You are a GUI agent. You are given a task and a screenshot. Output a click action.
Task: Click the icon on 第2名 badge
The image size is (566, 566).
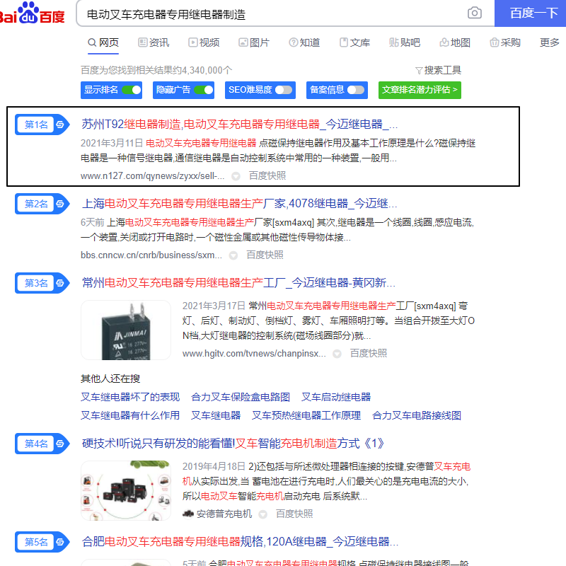point(60,204)
